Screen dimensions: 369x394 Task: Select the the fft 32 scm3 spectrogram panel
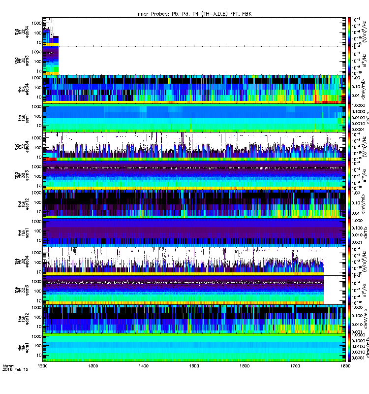(x=194, y=290)
